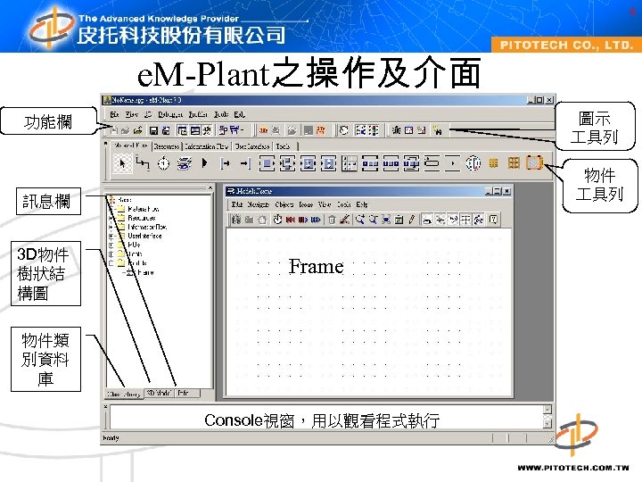The height and width of the screenshot is (482, 642).
Task: Click the red reset simulation icon
Action: pyautogui.click(x=291, y=220)
